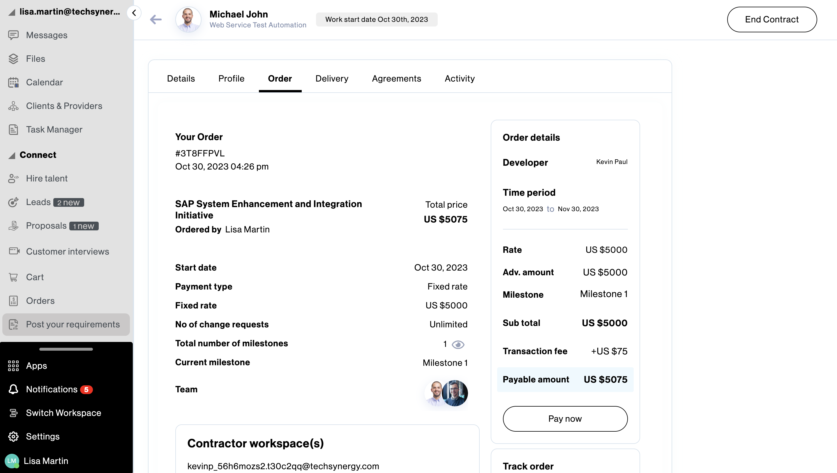Viewport: 837px width, 473px height.
Task: Open the Cart icon in sidebar
Action: pos(13,277)
